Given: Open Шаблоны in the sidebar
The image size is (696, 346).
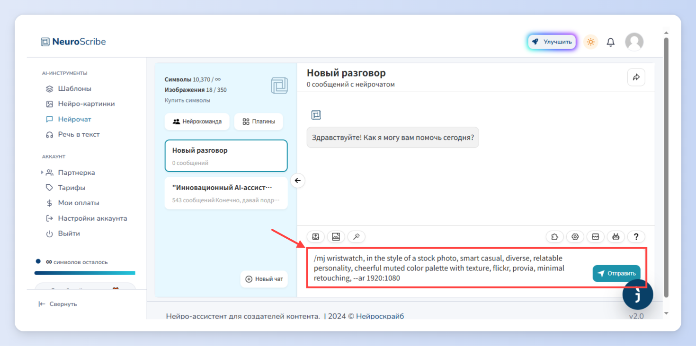Looking at the screenshot, I should 74,88.
